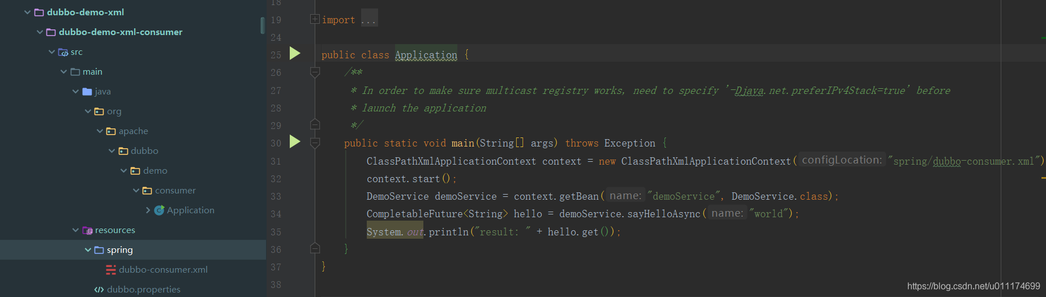Click the spring folder icon

(99, 249)
